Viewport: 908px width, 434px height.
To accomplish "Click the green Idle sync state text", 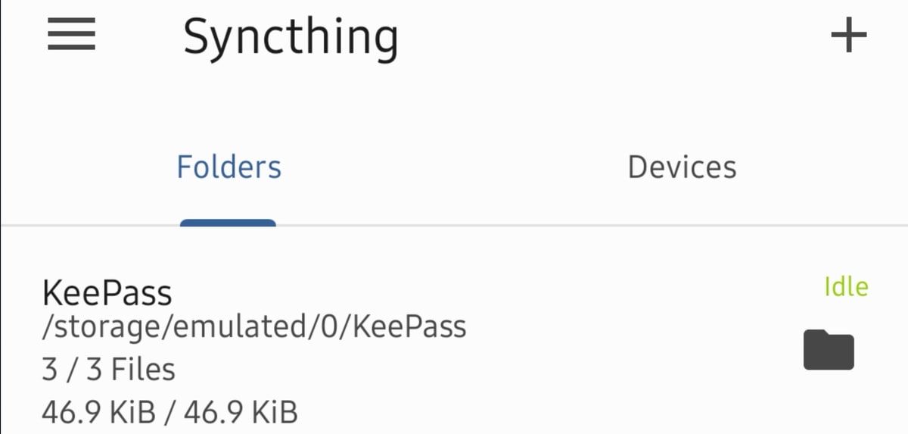I will (846, 287).
